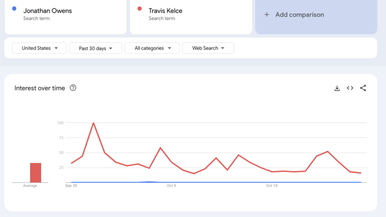Click the red Average bar
The width and height of the screenshot is (386, 217).
pos(36,173)
